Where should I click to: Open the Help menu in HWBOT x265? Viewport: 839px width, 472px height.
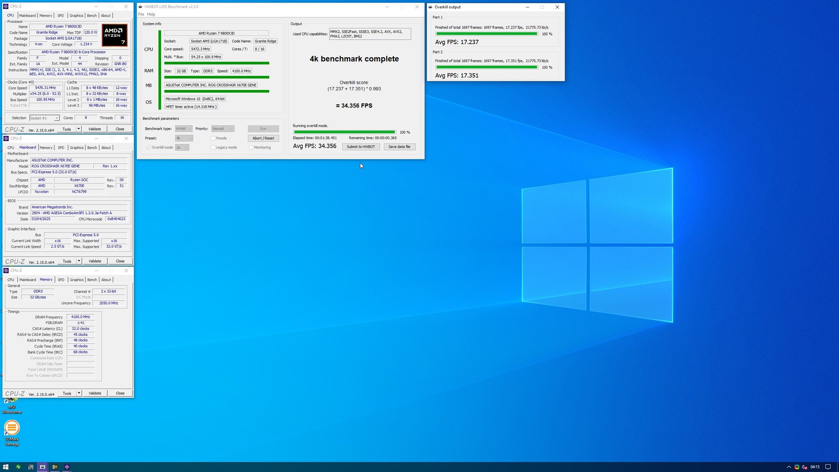(x=151, y=14)
